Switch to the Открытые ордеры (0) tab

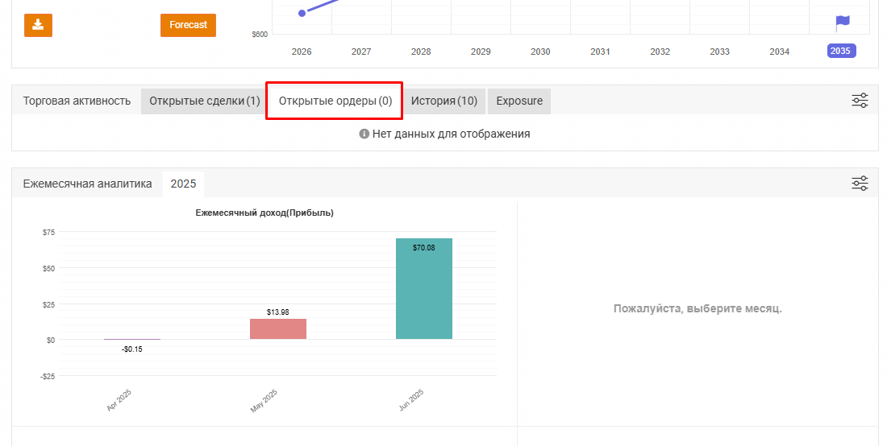click(x=335, y=101)
